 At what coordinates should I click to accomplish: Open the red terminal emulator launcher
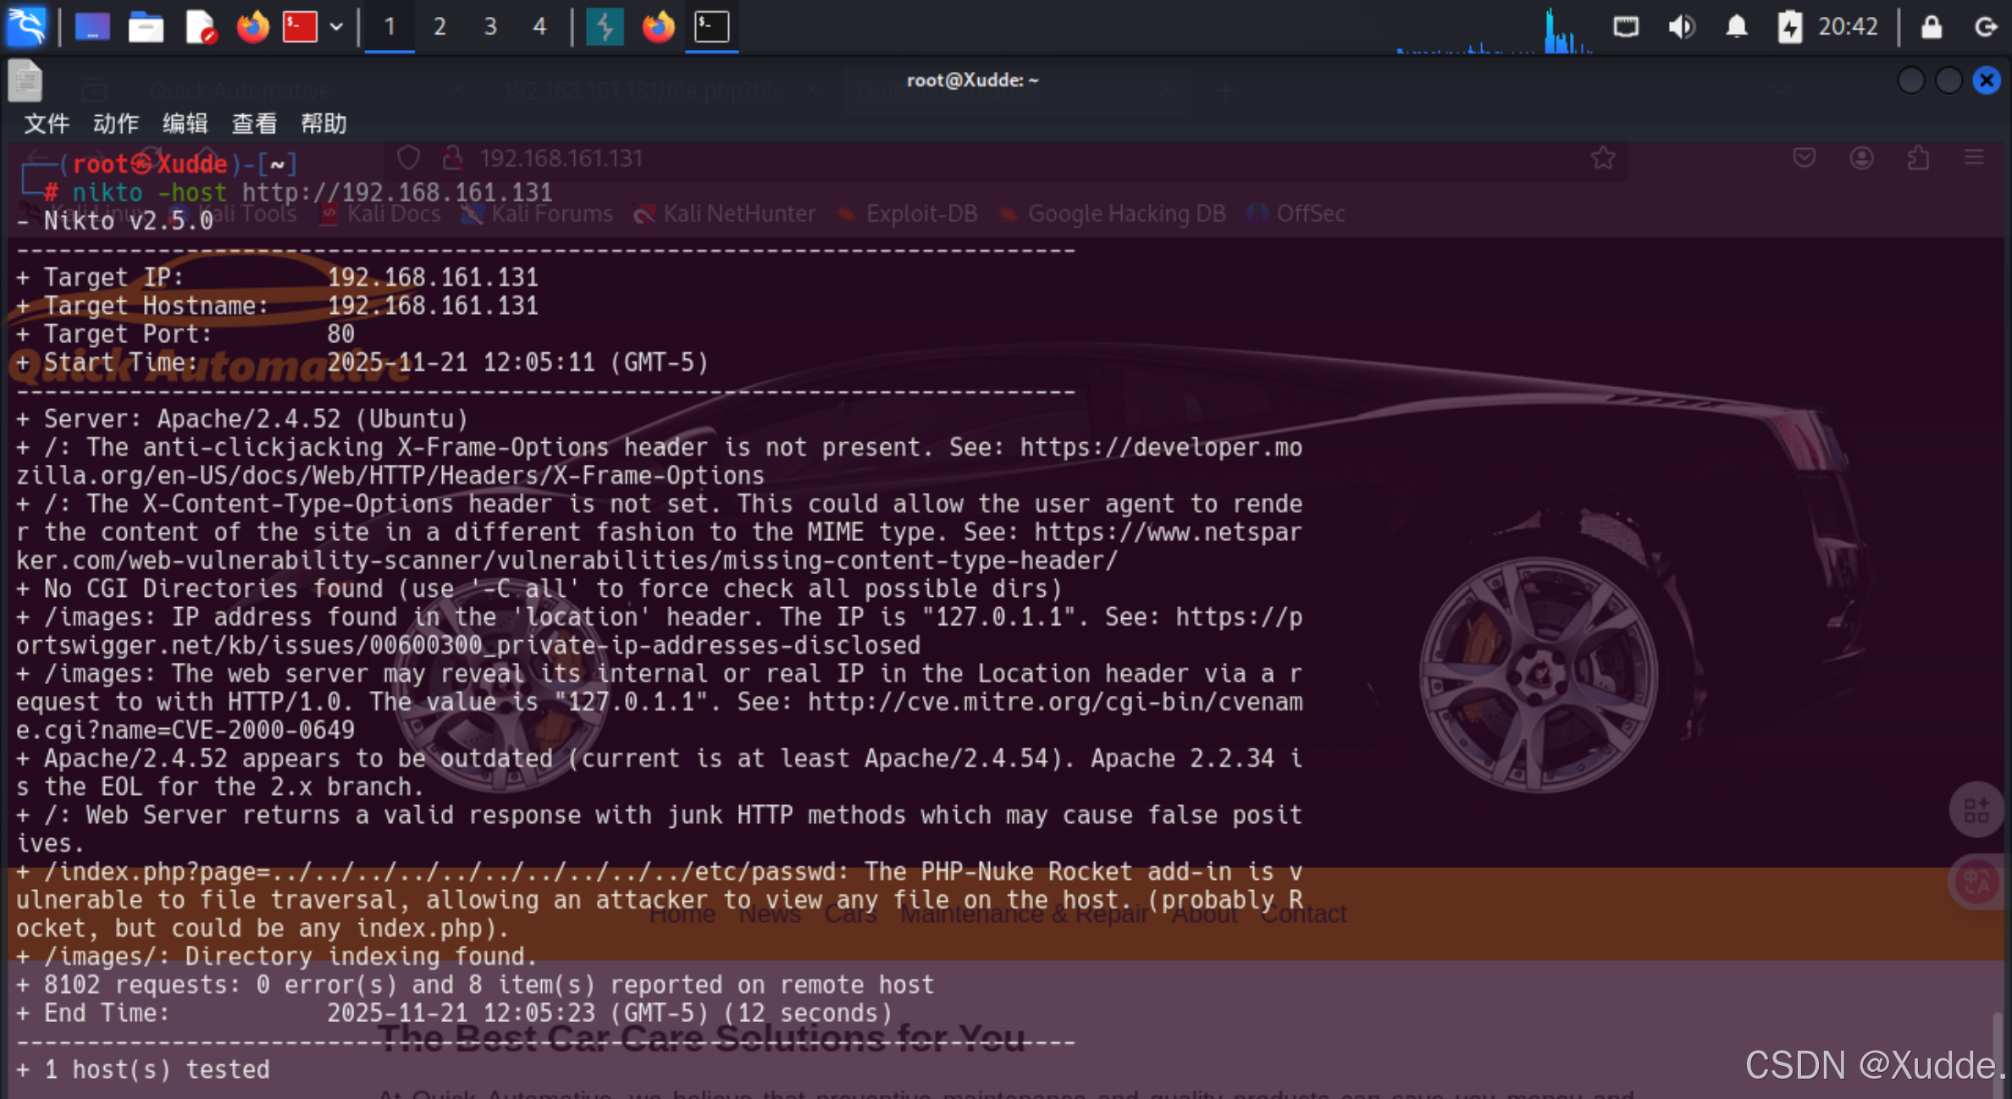click(300, 26)
